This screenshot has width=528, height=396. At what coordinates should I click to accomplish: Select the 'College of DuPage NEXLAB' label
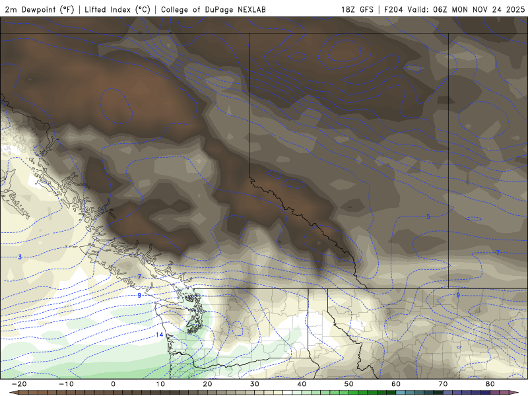pos(213,9)
